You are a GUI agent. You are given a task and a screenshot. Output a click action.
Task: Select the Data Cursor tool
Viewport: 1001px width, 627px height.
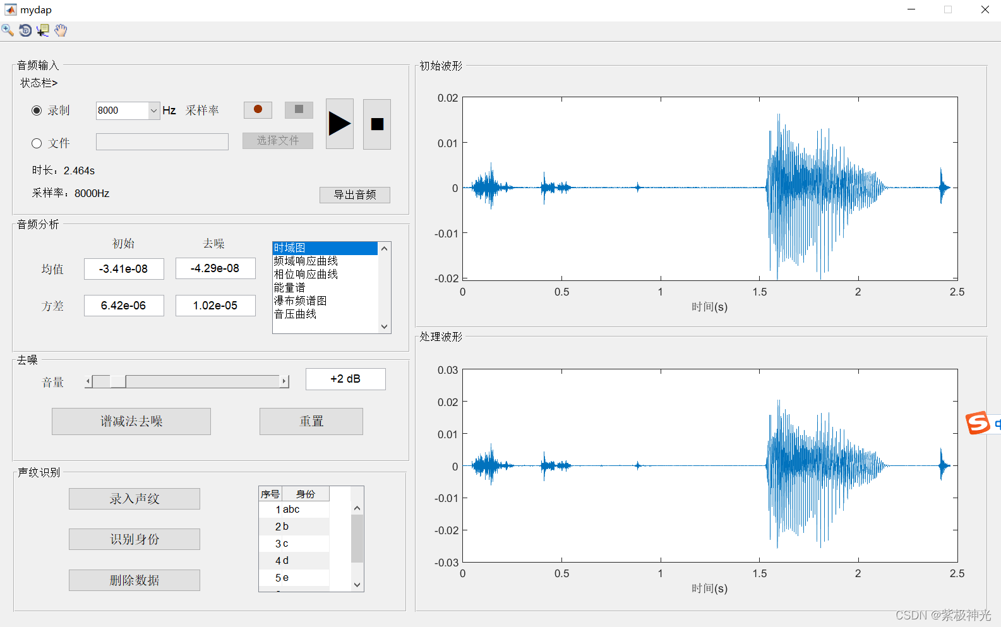pyautogui.click(x=43, y=30)
